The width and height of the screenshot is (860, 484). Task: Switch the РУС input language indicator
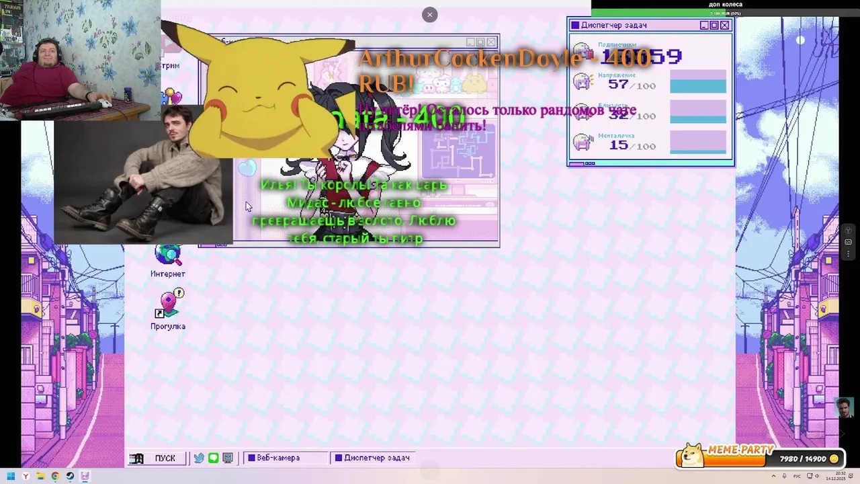[x=797, y=477]
